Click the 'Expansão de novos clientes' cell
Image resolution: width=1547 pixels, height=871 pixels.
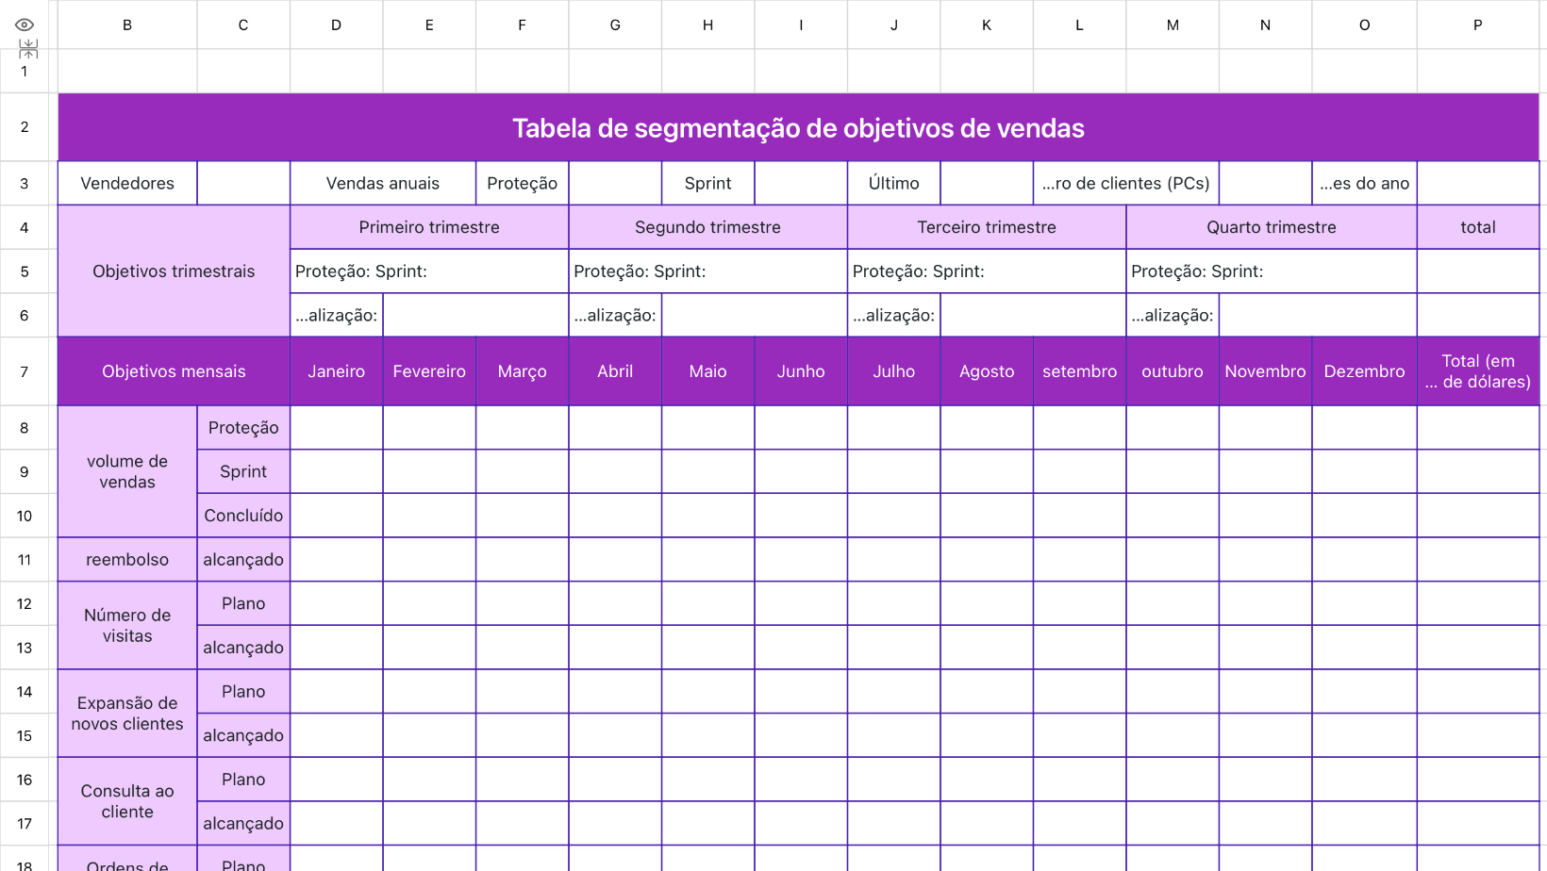[127, 714]
